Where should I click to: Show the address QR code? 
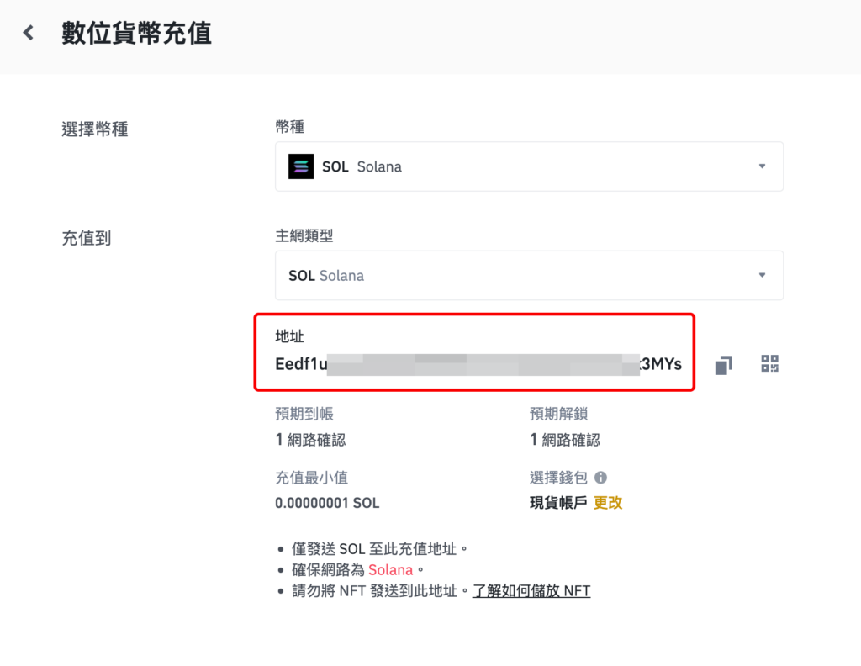click(770, 363)
